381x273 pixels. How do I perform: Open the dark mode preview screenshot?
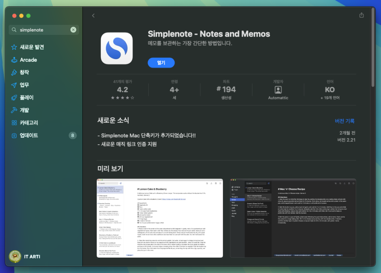(x=293, y=218)
